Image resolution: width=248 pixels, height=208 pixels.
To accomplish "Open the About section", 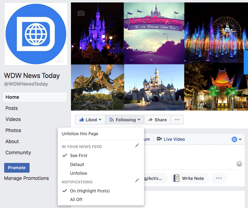I will tap(12, 141).
